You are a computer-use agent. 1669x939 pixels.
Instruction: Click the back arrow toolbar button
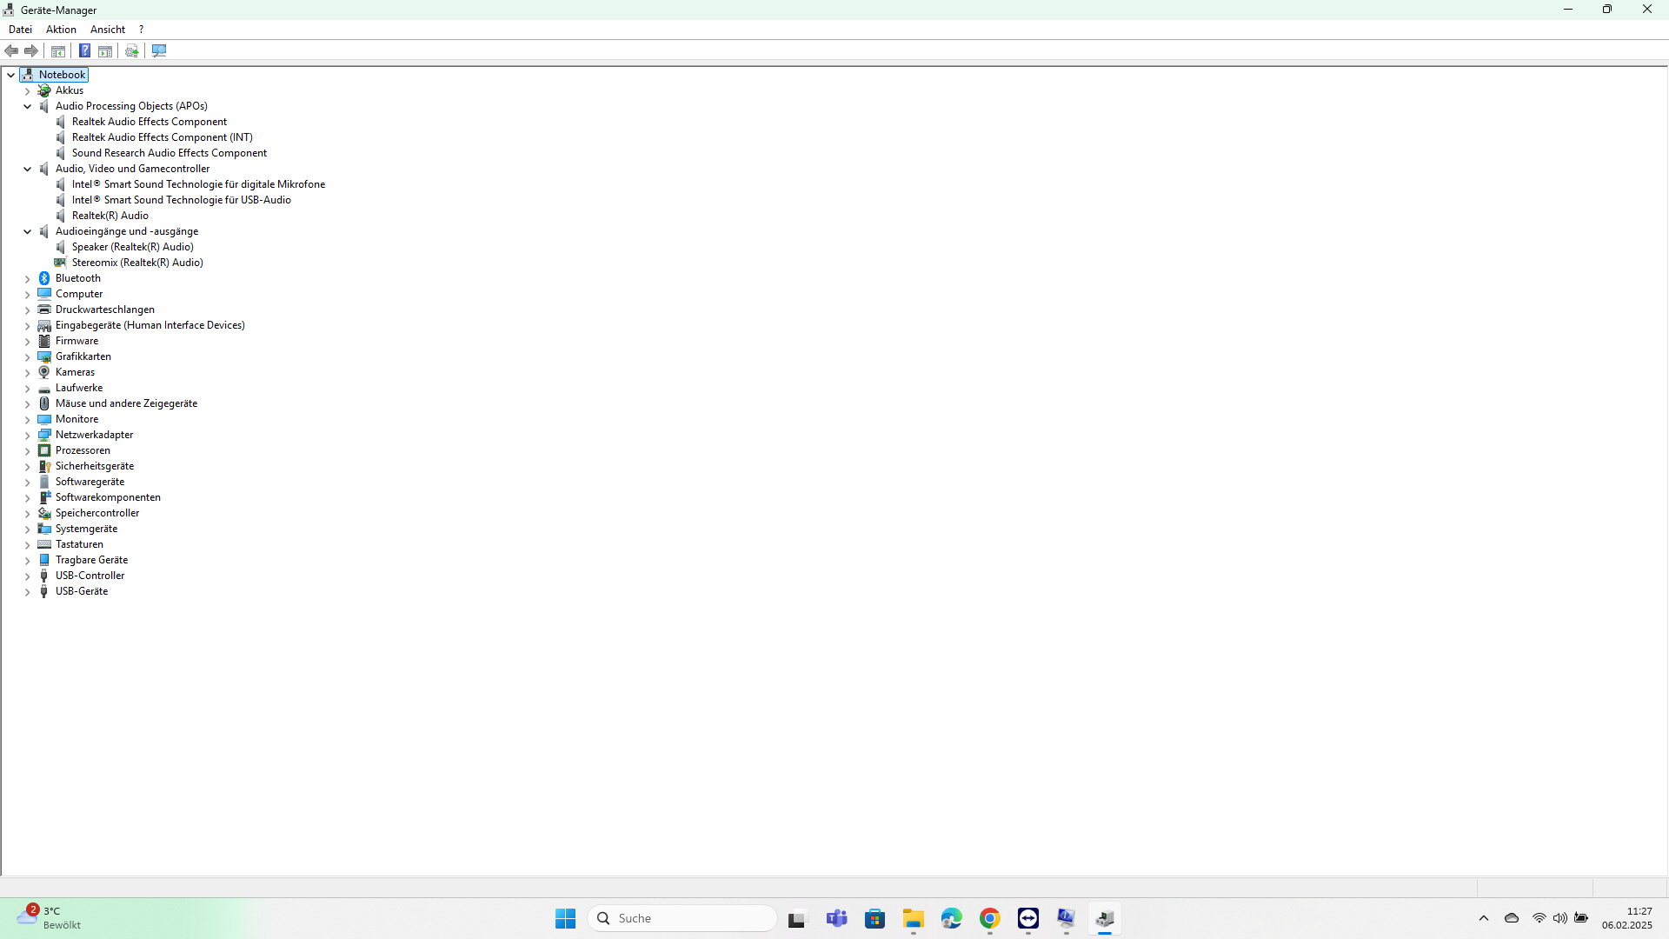(x=12, y=50)
